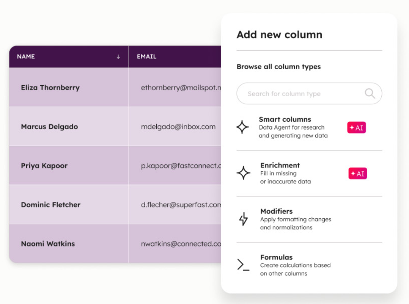
Task: Select the Smart columns option
Action: (285, 119)
